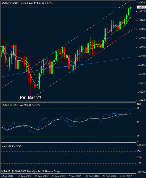Click the RSI level 85 label
146x178 pixels.
(138, 109)
